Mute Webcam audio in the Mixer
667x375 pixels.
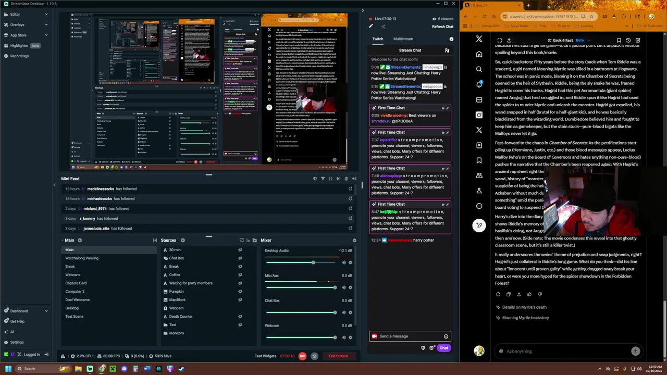click(x=344, y=337)
